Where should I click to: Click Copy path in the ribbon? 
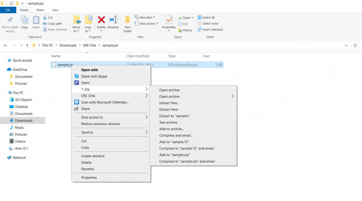[52, 24]
